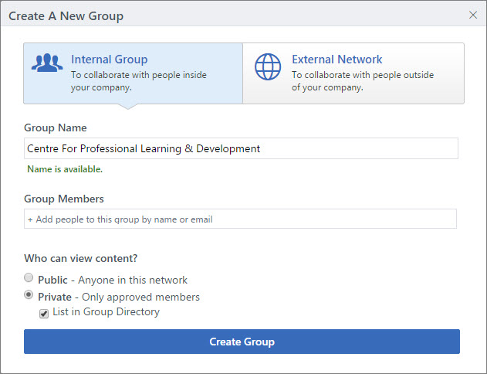
Task: Focus the Group Name text field
Action: [x=241, y=148]
